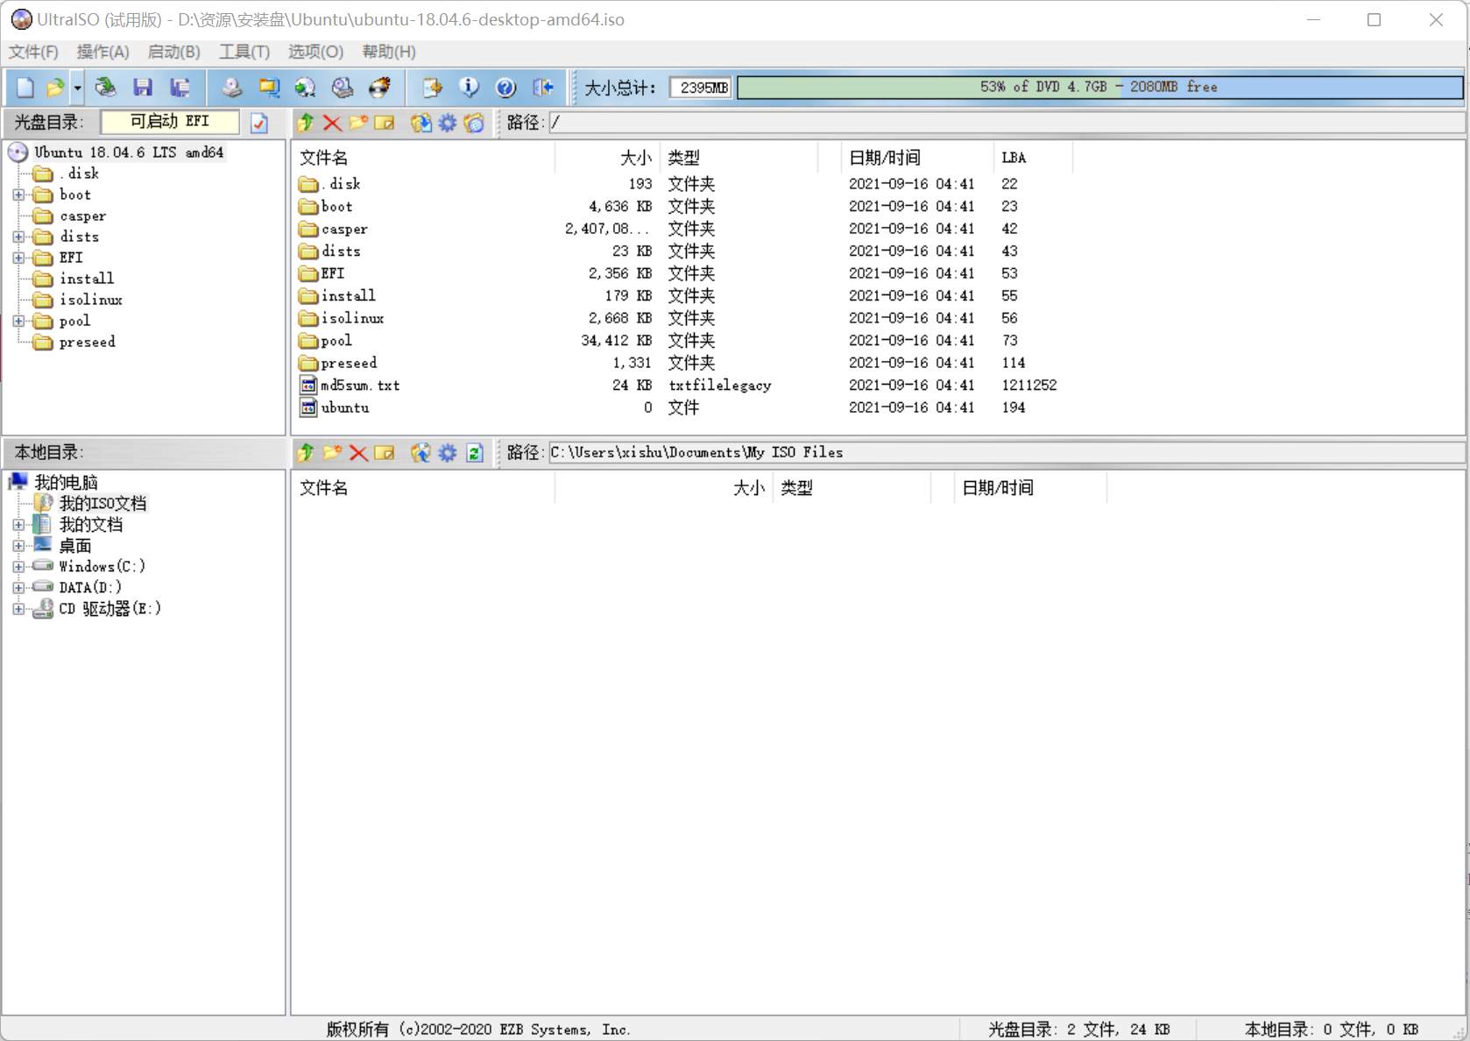Open image info with the blue i icon
The width and height of the screenshot is (1470, 1041).
469,87
